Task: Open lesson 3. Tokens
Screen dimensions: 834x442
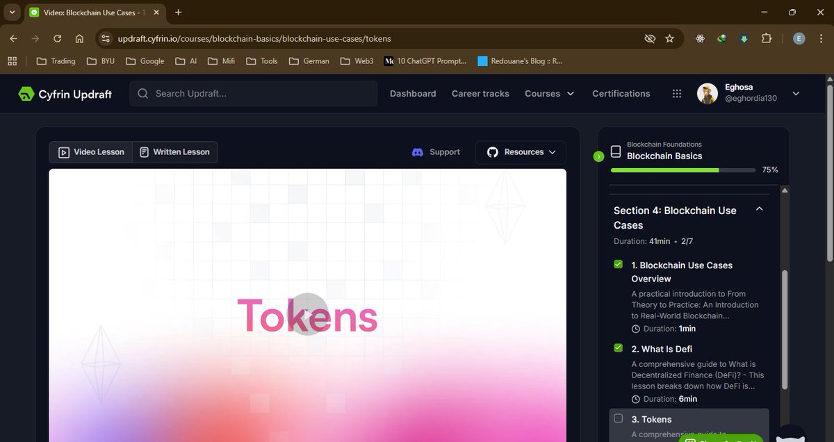Action: pyautogui.click(x=651, y=419)
